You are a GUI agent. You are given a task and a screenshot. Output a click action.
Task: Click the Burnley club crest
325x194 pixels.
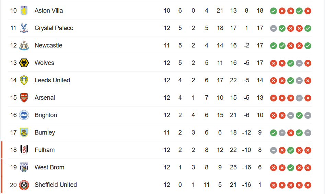pos(24,133)
